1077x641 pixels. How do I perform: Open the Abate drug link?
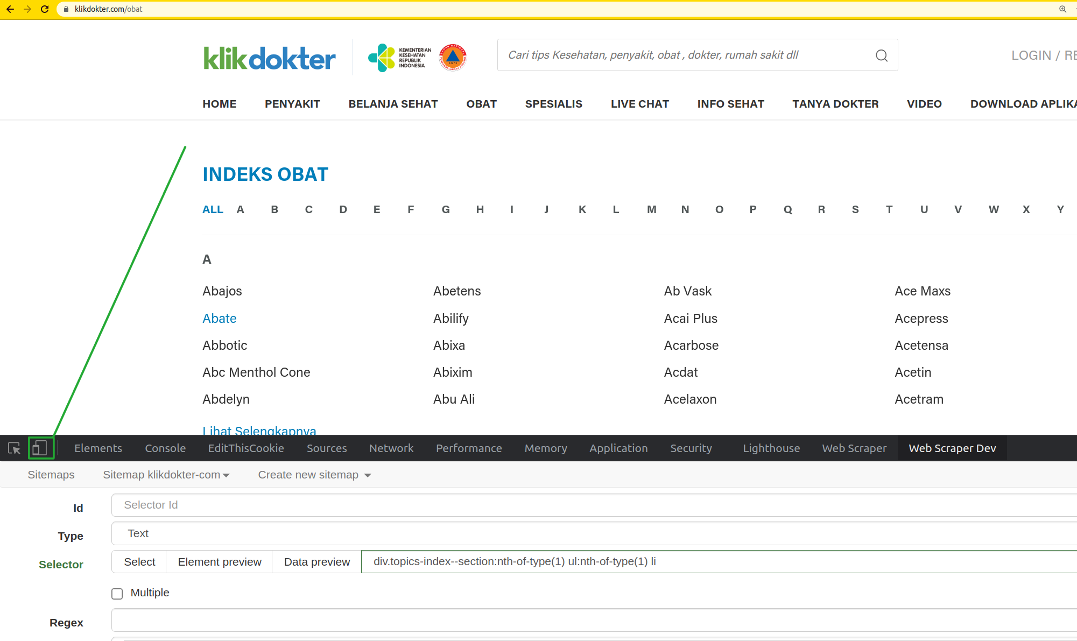click(x=220, y=319)
